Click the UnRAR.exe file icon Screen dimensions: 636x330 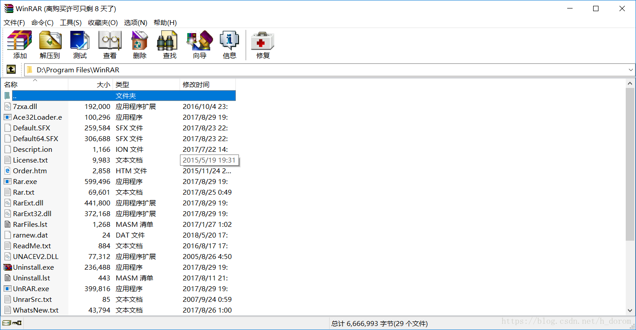pos(8,288)
